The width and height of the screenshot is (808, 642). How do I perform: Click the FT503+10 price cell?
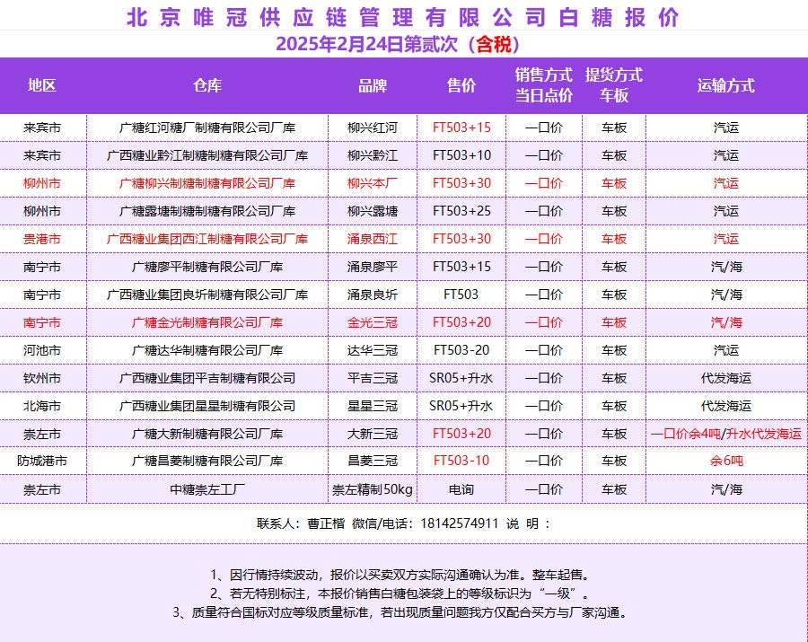pyautogui.click(x=461, y=155)
